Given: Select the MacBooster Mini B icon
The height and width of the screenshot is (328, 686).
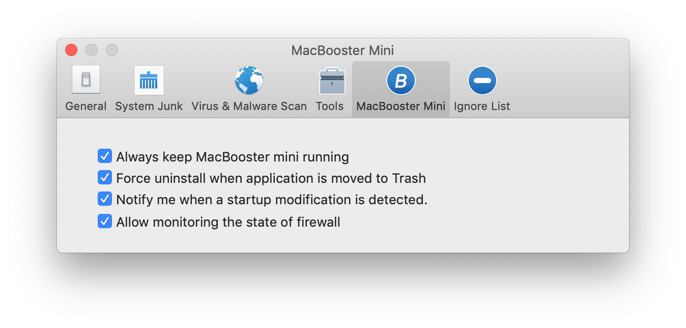Looking at the screenshot, I should (401, 80).
